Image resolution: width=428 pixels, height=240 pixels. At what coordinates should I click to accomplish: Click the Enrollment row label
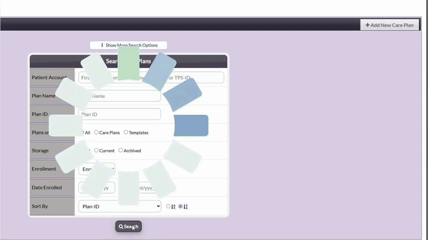44,169
